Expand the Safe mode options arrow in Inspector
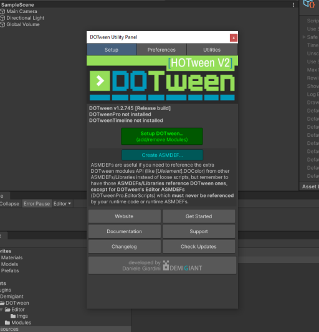319x332 pixels. (x=304, y=37)
